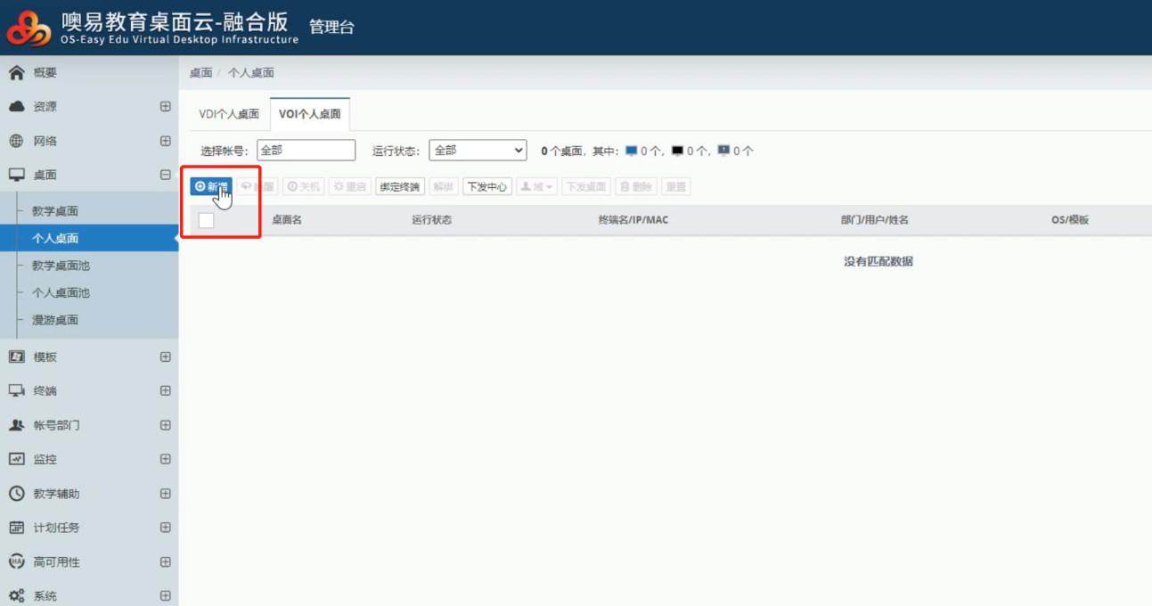Open the 运行状态 dropdown
The width and height of the screenshot is (1152, 606).
(x=478, y=151)
